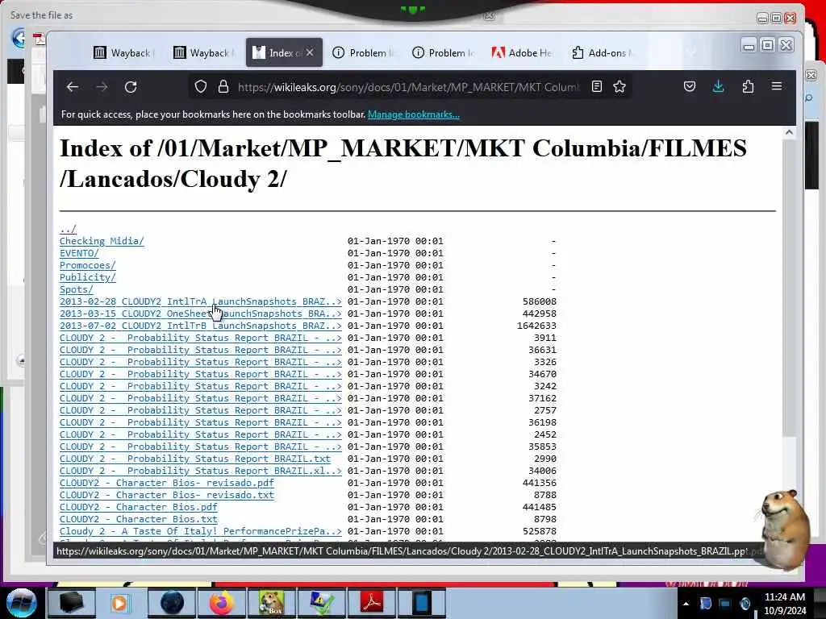Image resolution: width=826 pixels, height=619 pixels.
Task: Reload the current page
Action: [x=131, y=87]
